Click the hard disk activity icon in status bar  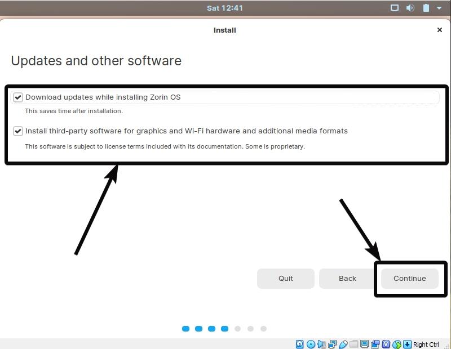coord(299,344)
